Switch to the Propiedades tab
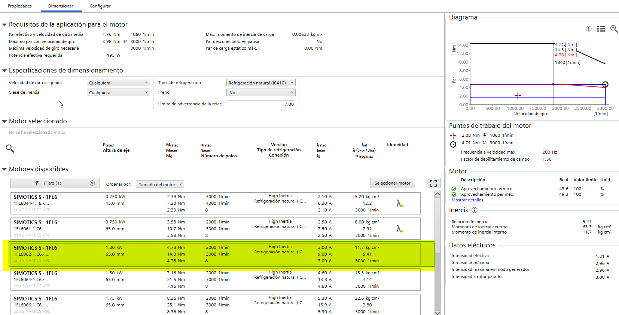This screenshot has height=315, width=619. (x=20, y=6)
